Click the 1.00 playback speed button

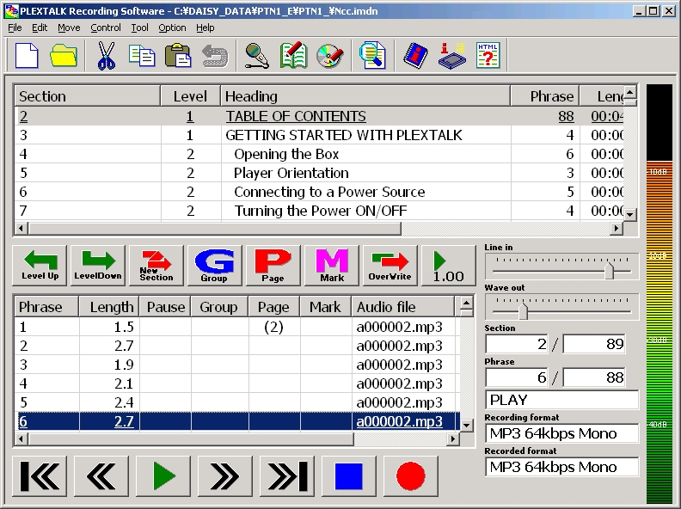448,265
